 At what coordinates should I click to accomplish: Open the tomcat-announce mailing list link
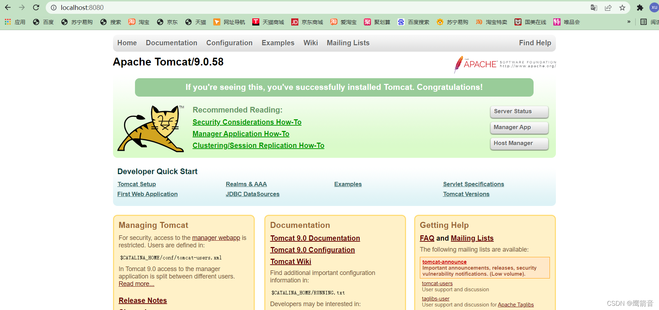click(x=444, y=262)
